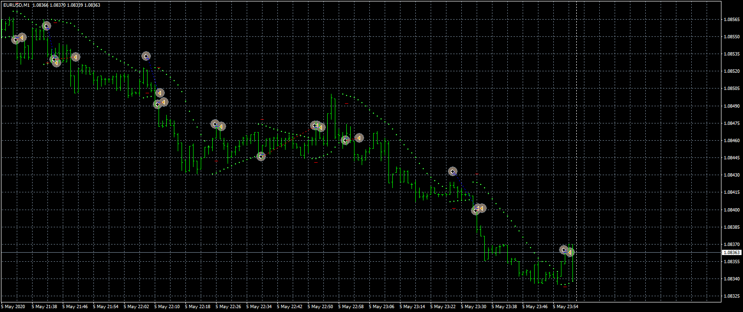The image size is (743, 312).
Task: Click the entry arrow at 1.08365 near 23:52
Action: click(564, 249)
